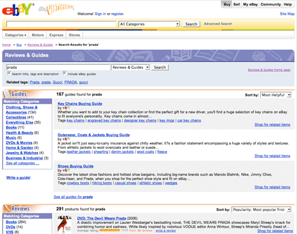Click the Sign in link
The image size is (297, 234).
pyautogui.click(x=100, y=14)
